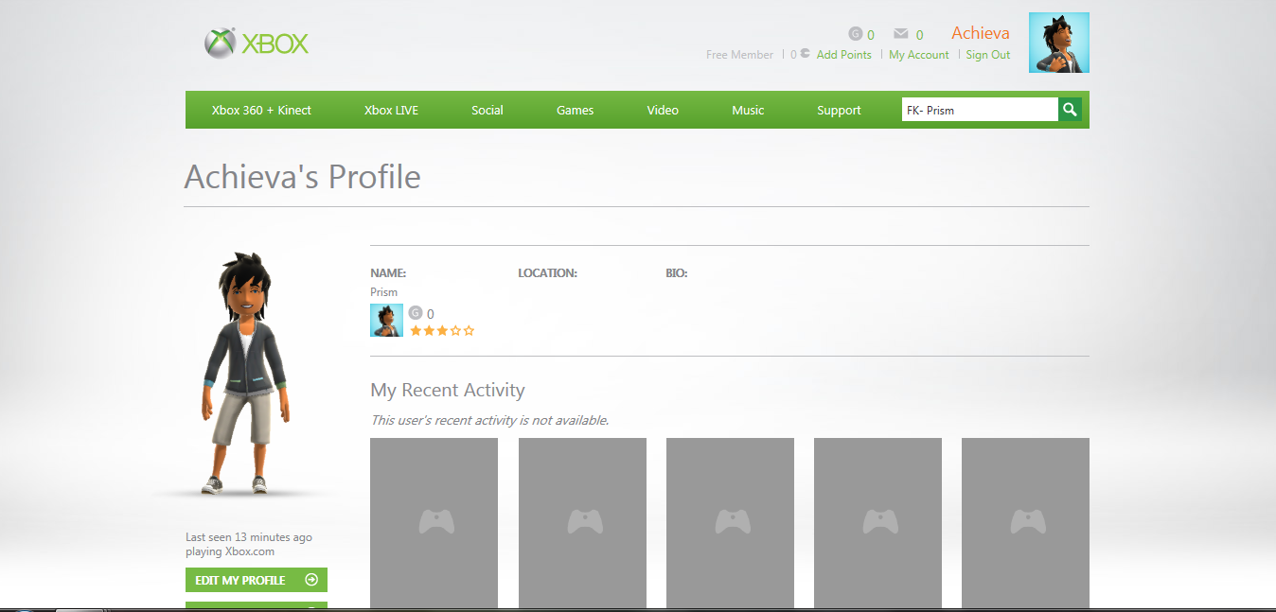The height and width of the screenshot is (612, 1276).
Task: Open the Games menu
Action: 575,110
